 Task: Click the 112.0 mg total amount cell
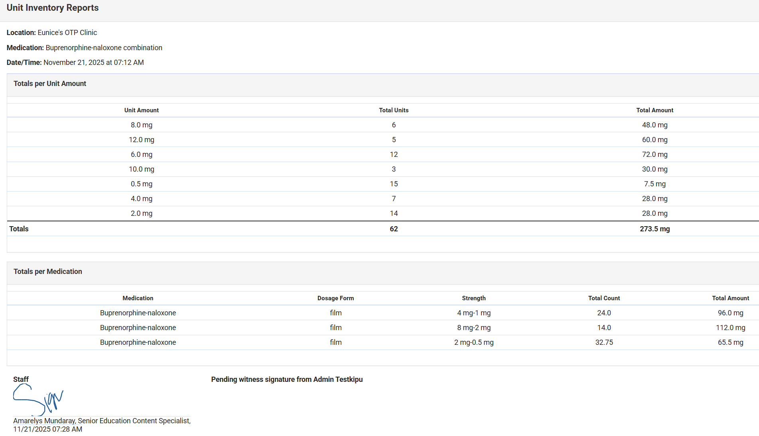pos(730,328)
